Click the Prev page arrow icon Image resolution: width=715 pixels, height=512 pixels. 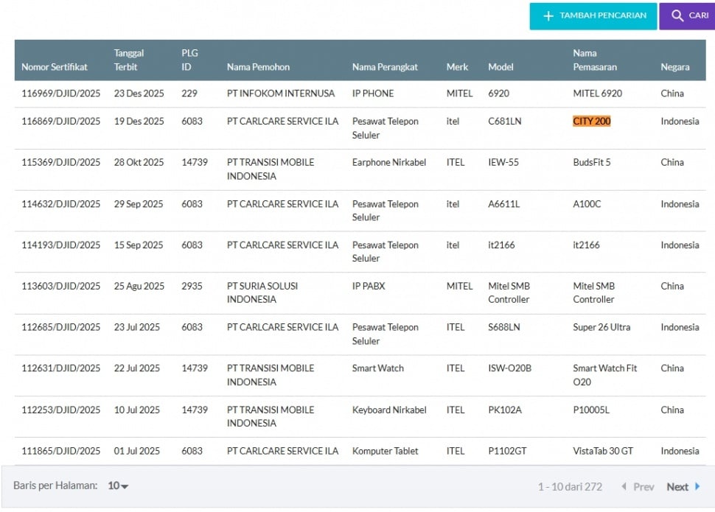click(624, 486)
